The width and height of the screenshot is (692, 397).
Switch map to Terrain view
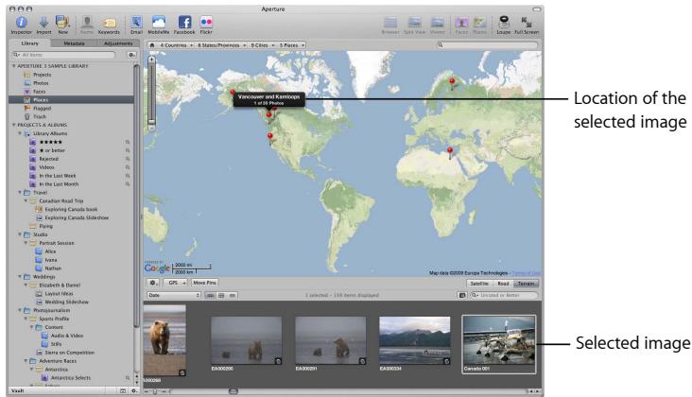tap(526, 284)
